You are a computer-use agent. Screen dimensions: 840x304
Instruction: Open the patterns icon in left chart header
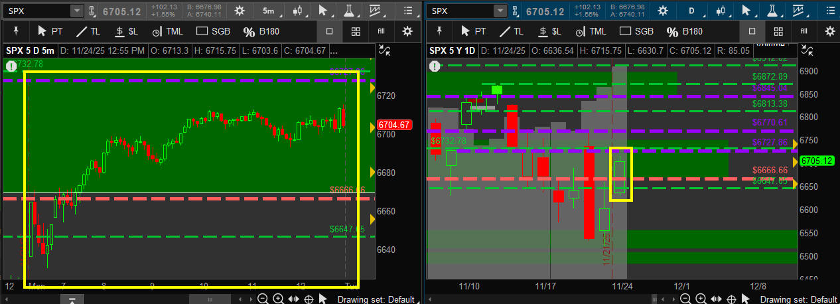(x=376, y=11)
